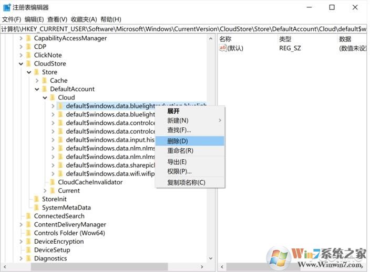
Task: Click the ClickNote folder icon
Action: [28, 55]
